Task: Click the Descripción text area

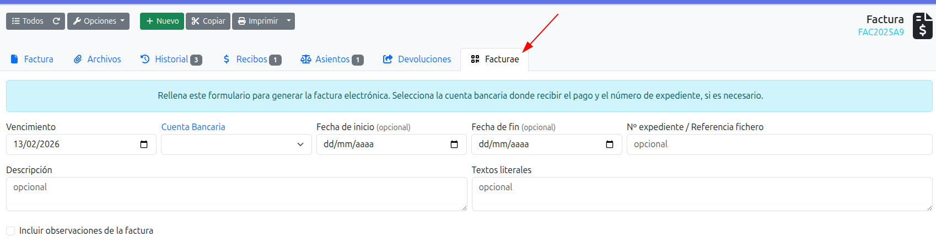Action: [x=236, y=194]
